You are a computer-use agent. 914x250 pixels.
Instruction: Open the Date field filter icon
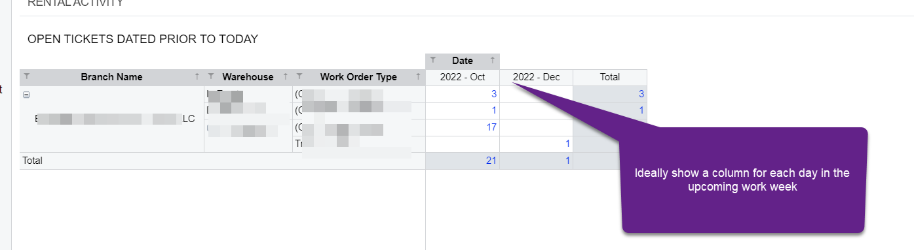(x=433, y=61)
